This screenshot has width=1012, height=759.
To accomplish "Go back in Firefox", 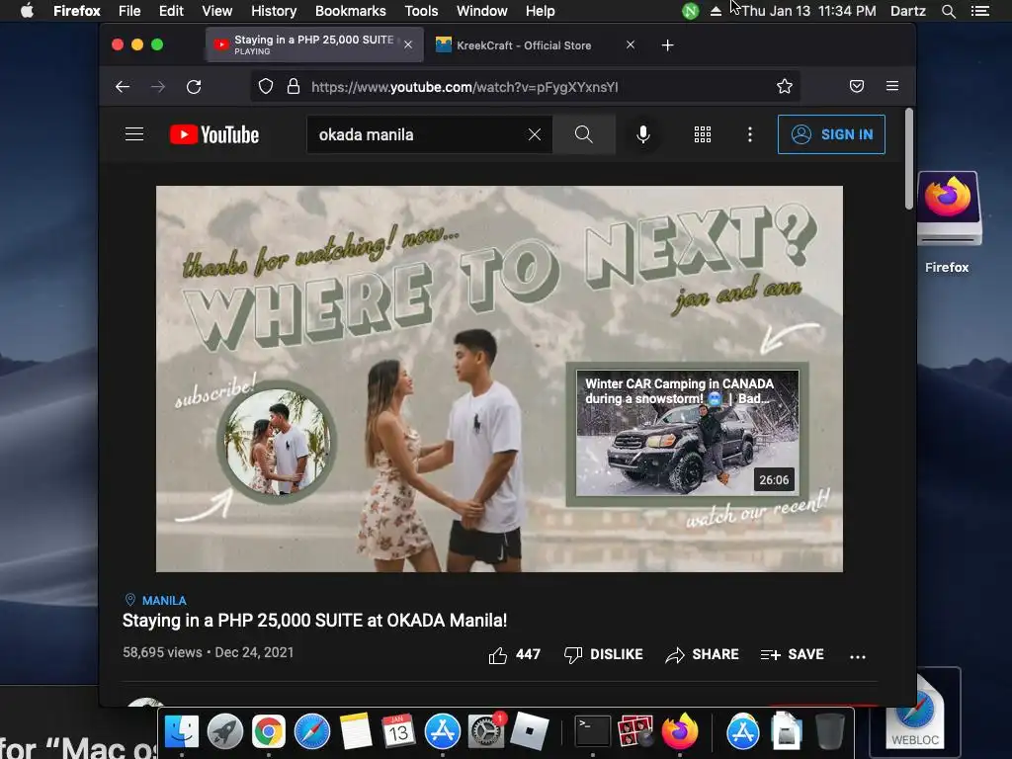I will 123,87.
